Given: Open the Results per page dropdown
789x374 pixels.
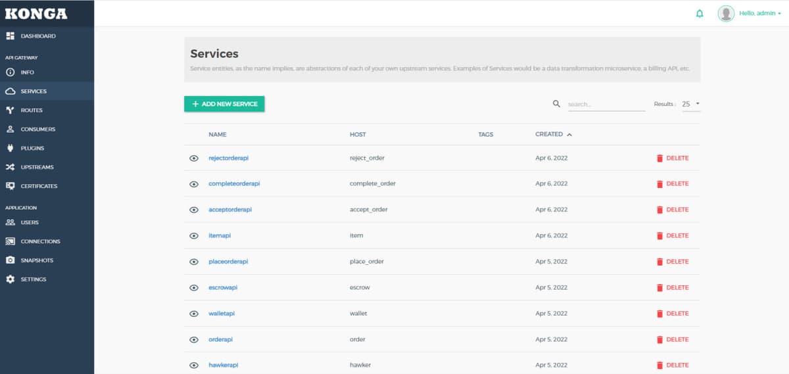Looking at the screenshot, I should (690, 104).
